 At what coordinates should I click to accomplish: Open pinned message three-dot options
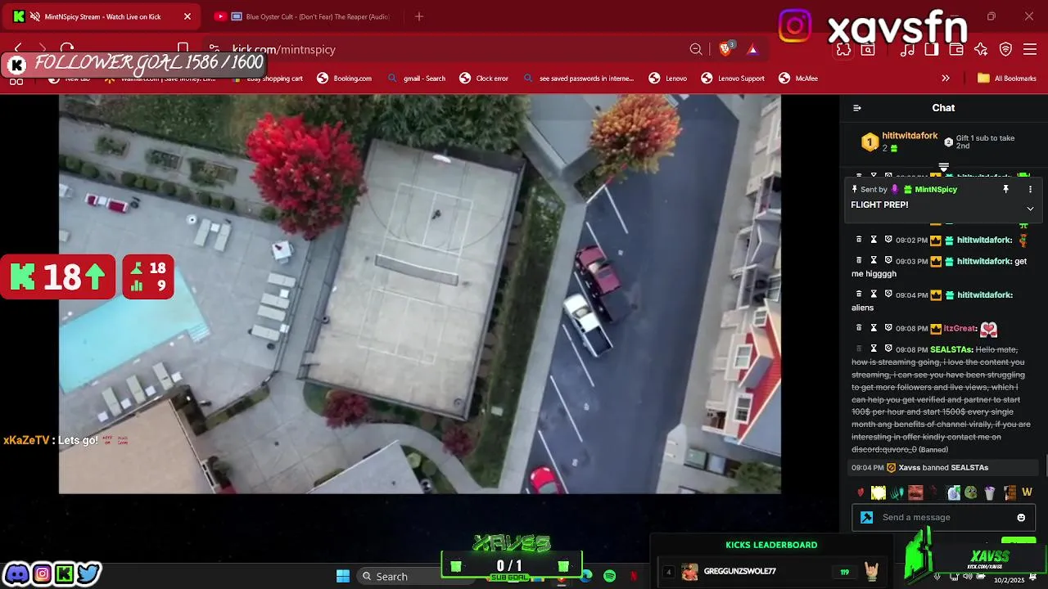[x=1030, y=189]
